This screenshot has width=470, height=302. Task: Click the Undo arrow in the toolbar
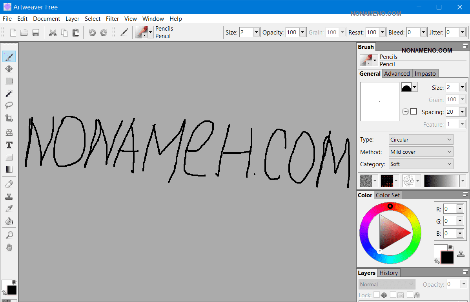point(92,33)
